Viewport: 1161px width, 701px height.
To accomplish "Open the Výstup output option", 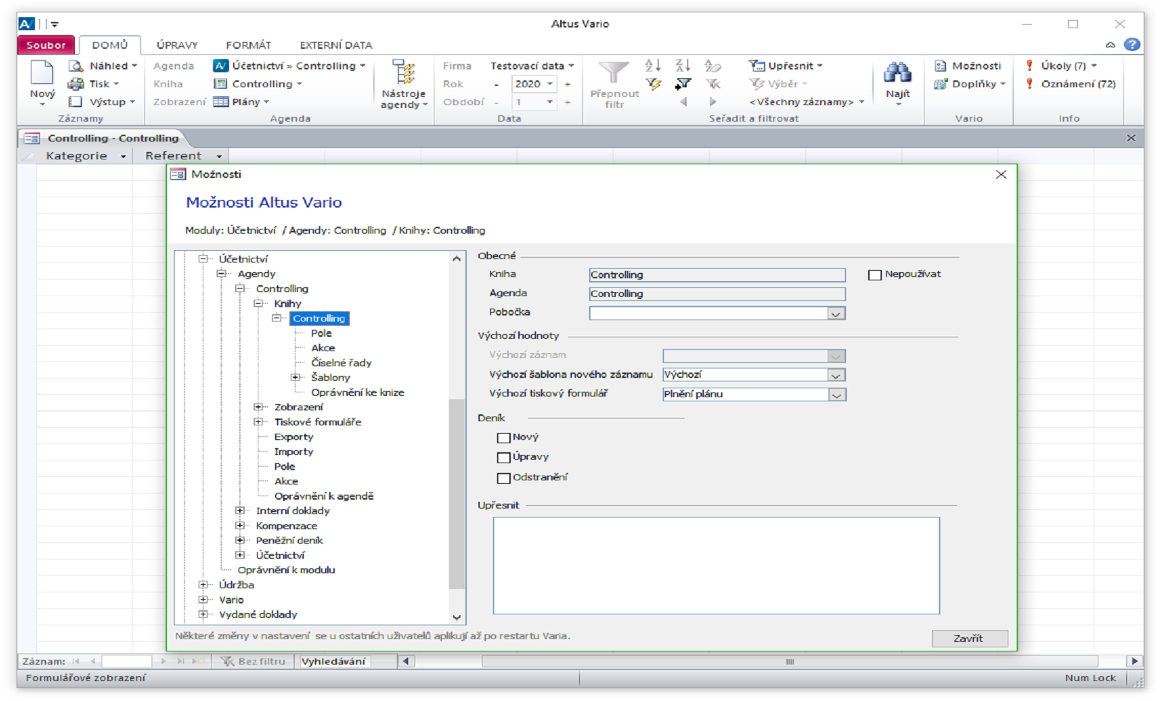I will tap(101, 102).
